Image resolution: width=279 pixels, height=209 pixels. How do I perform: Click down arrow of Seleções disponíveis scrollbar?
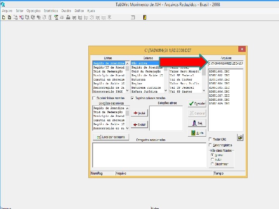127,128
